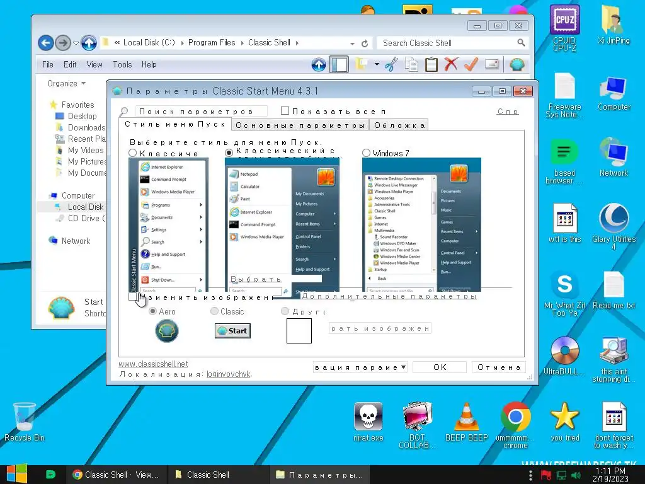Click the Forward arrow in the Explorer window
645x484 pixels.
pos(62,43)
